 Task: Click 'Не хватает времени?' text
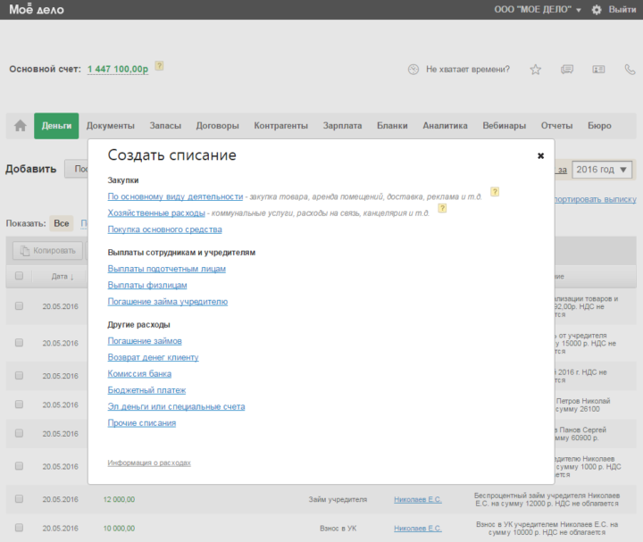click(x=467, y=70)
